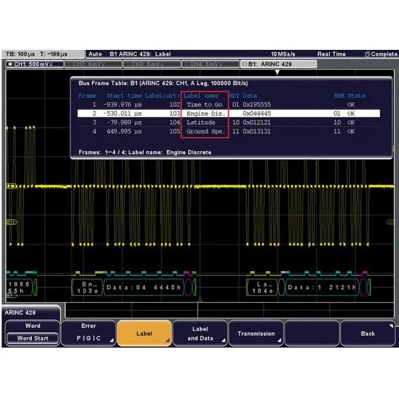Open the Label and Data softkey menu
Image resolution: width=399 pixels, height=399 pixels.
pyautogui.click(x=199, y=333)
